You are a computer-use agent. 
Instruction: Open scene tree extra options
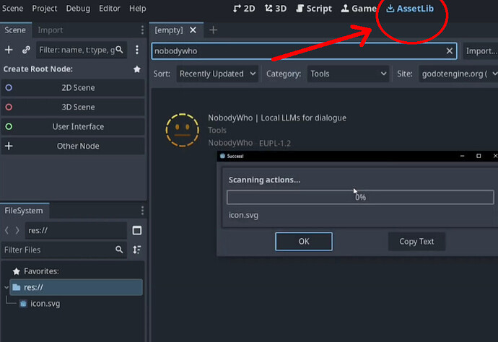137,50
